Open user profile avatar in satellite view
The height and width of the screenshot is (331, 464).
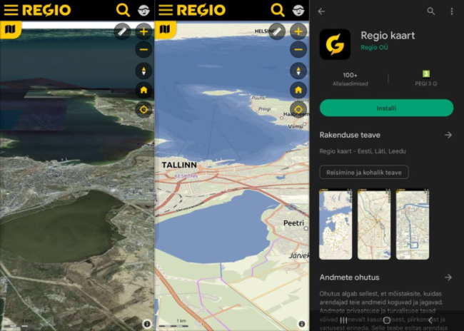click(x=143, y=10)
